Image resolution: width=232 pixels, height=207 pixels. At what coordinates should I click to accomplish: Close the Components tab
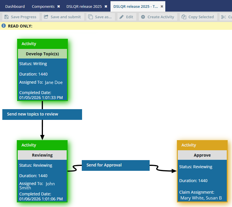pos(59,6)
